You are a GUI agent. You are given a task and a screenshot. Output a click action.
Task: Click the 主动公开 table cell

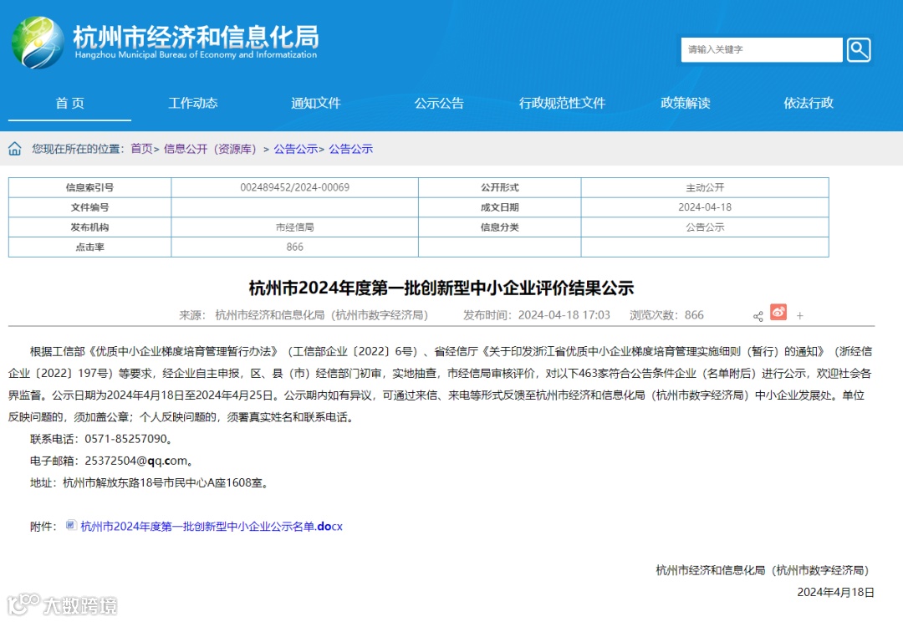click(705, 187)
